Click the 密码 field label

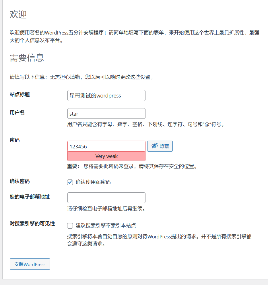click(x=15, y=140)
